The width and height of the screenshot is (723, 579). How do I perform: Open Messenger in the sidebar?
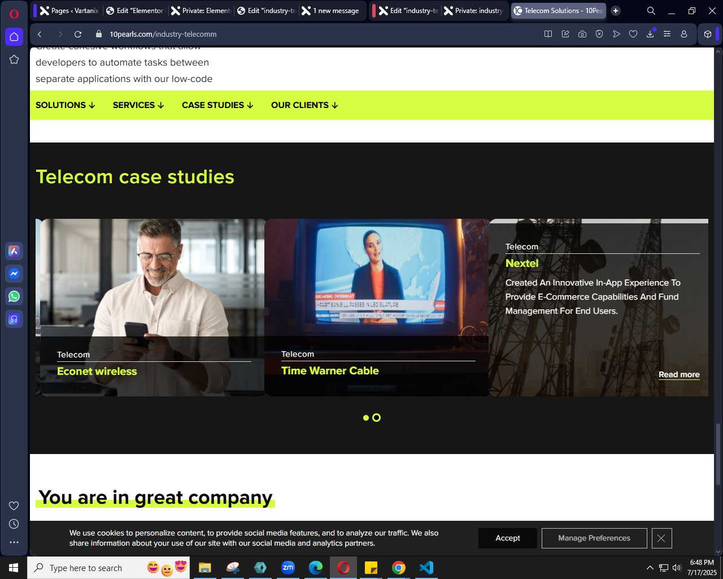point(14,274)
